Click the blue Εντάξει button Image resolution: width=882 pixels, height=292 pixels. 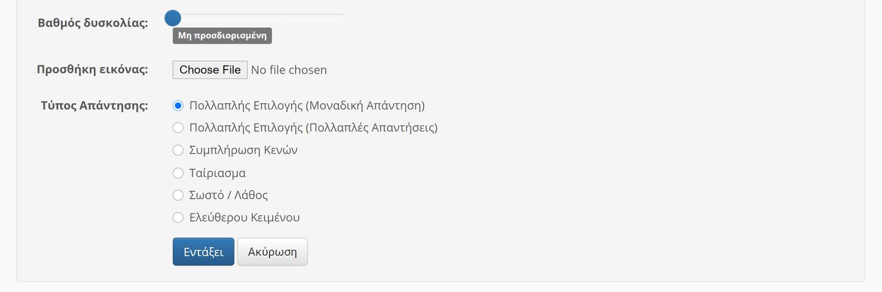click(x=203, y=252)
